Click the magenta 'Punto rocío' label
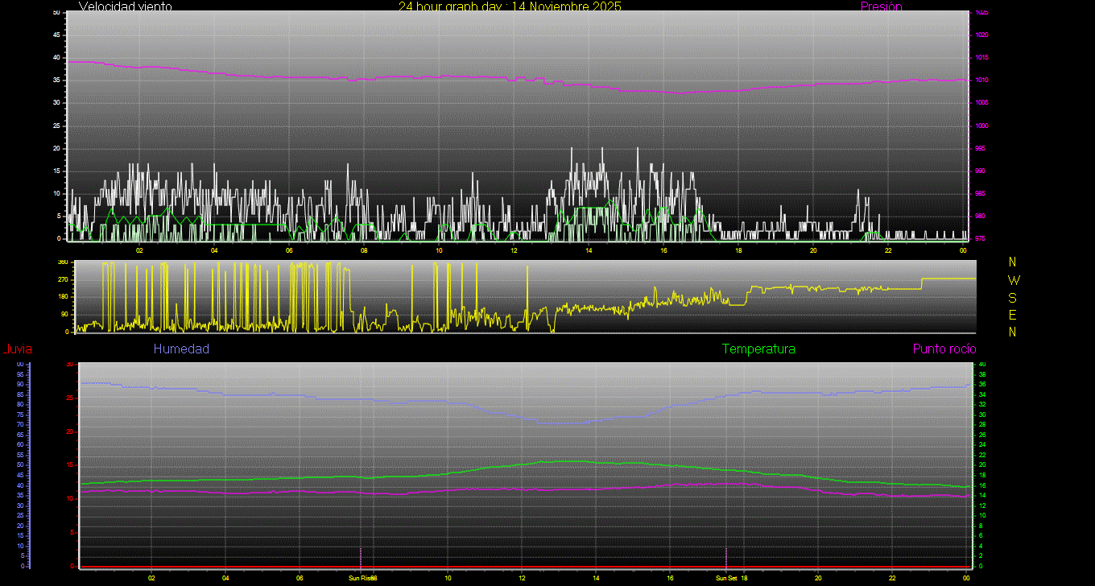 point(944,349)
